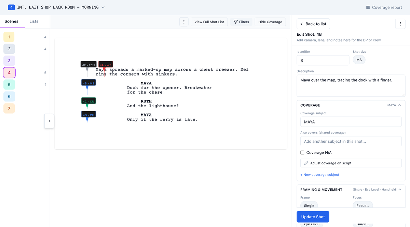Click the Also covers shared coverage field
Screen dimensions: 410x227
pos(351,141)
